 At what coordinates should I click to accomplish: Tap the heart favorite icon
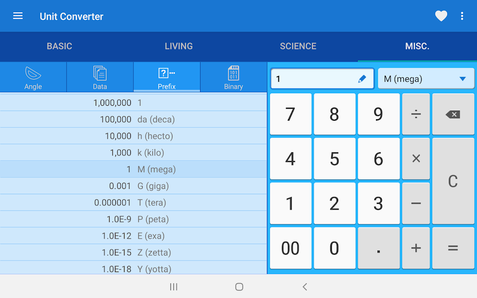(441, 16)
